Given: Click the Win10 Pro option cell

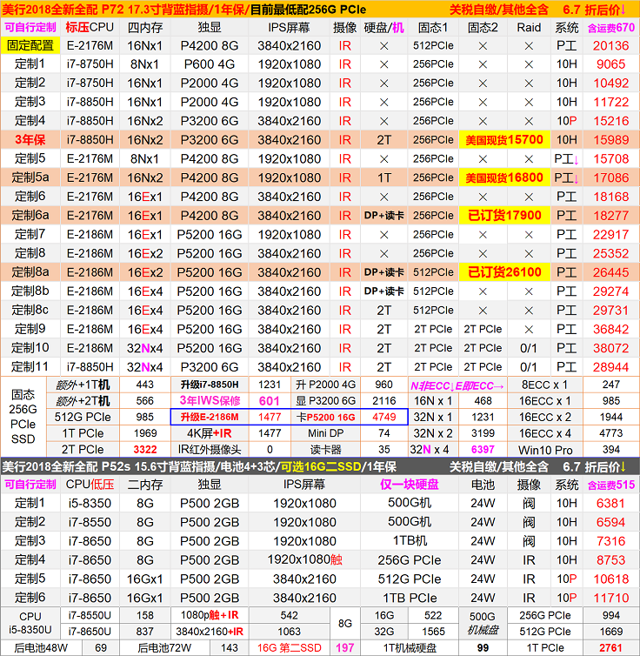Looking at the screenshot, I should [x=545, y=450].
